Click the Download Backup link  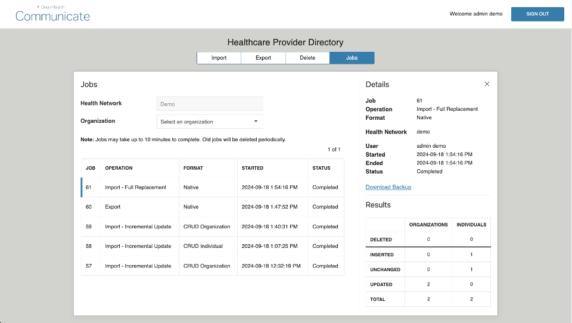click(388, 187)
